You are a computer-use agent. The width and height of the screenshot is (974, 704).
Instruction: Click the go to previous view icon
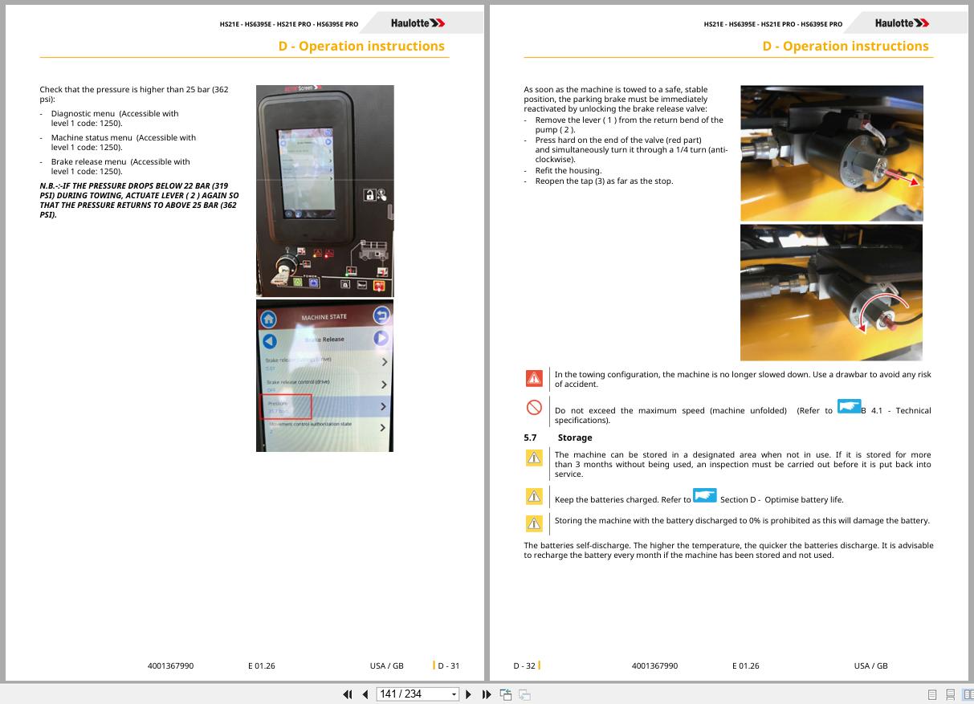click(506, 694)
